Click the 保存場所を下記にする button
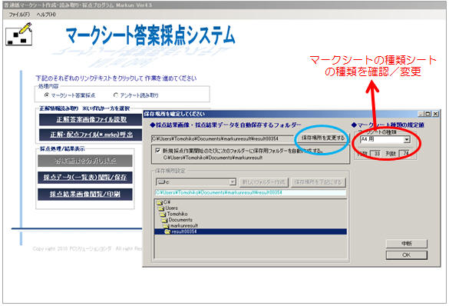Image resolution: width=449 pixels, height=306 pixels. (319, 181)
